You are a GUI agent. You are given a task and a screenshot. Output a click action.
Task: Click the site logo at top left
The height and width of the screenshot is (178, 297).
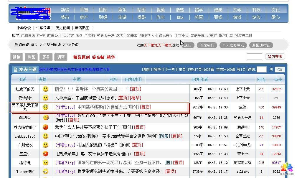(30, 14)
